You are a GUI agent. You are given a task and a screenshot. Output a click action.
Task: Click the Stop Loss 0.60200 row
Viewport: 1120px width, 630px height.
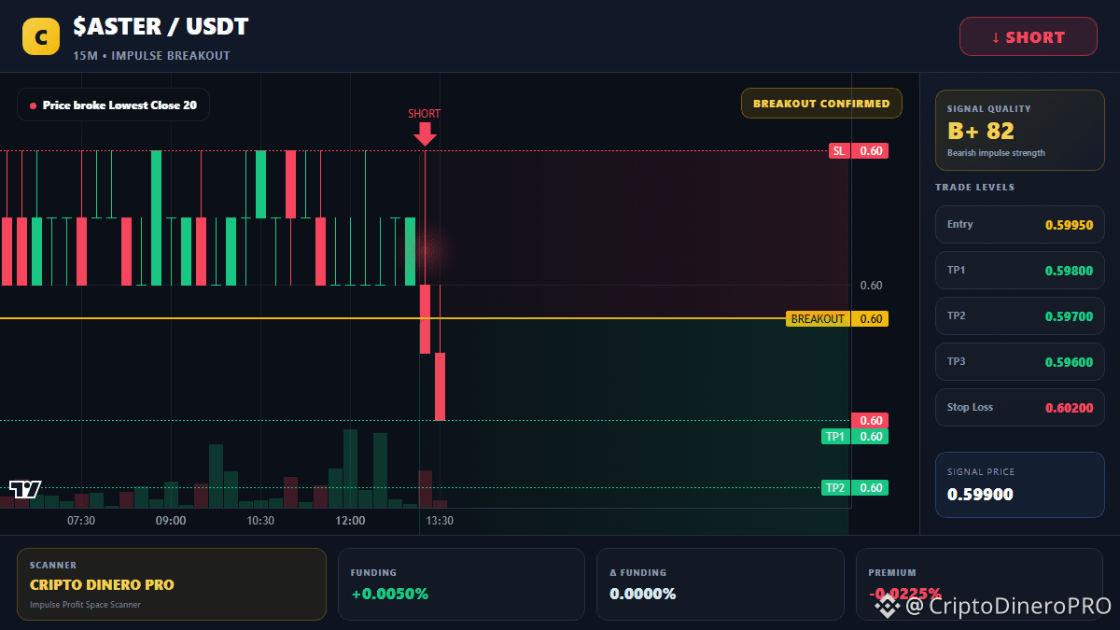click(1020, 407)
